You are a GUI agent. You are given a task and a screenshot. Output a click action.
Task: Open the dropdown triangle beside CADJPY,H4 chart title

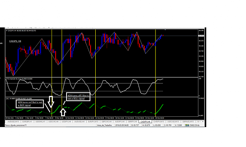[x=6, y=31]
